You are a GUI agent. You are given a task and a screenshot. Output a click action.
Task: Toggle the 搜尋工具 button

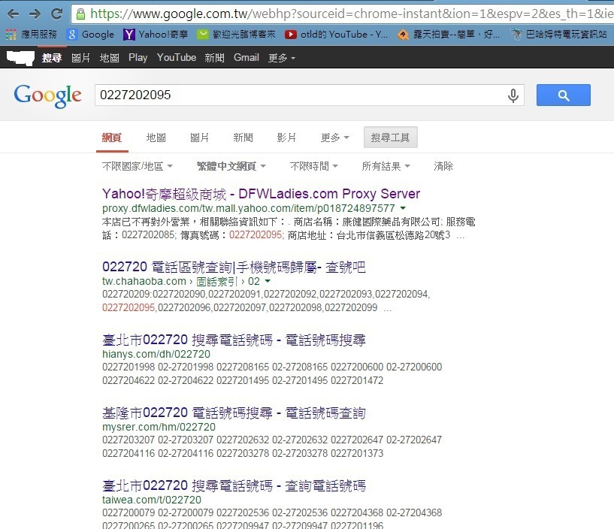[390, 138]
